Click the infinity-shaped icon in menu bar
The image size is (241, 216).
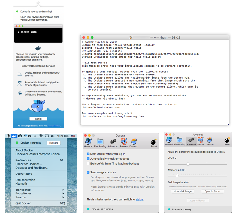(30, 136)
